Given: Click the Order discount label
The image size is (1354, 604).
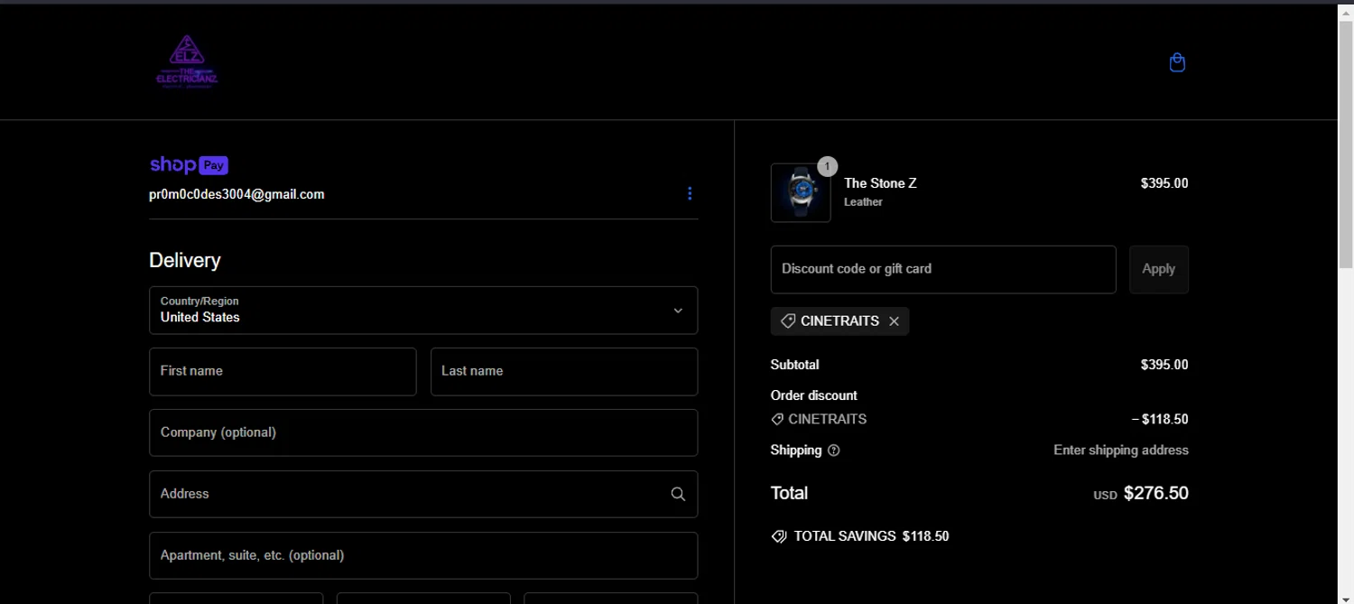Looking at the screenshot, I should coord(813,395).
